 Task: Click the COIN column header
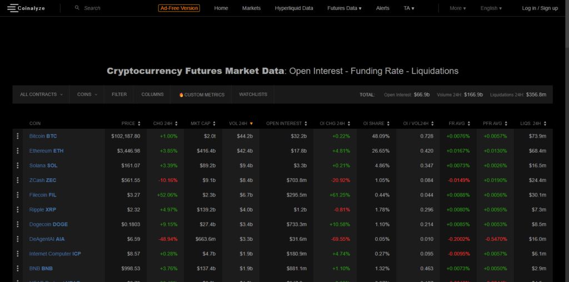pyautogui.click(x=35, y=123)
